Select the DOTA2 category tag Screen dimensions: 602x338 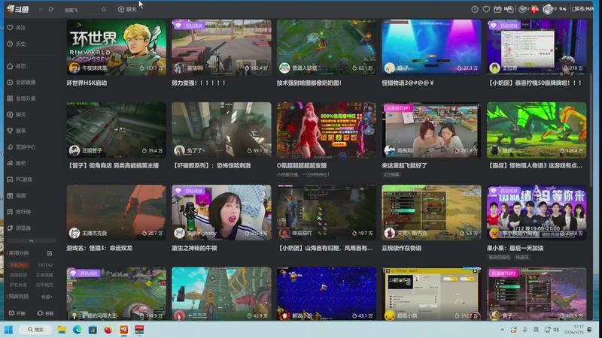click(x=45, y=265)
